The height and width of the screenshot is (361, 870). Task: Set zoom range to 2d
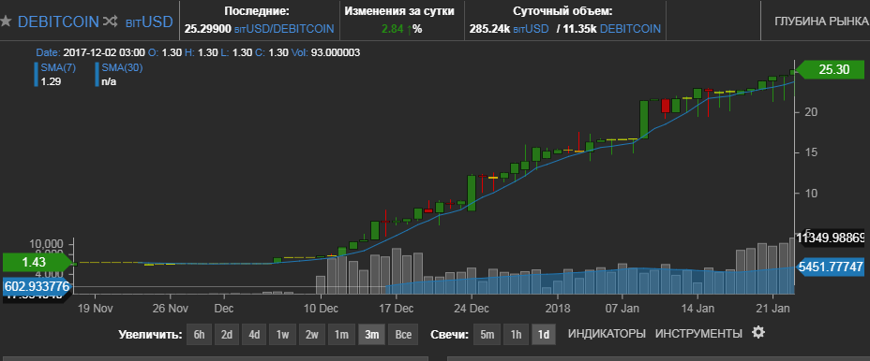(226, 335)
